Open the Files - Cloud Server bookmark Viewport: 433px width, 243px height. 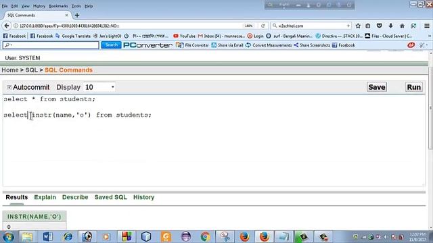388,36
